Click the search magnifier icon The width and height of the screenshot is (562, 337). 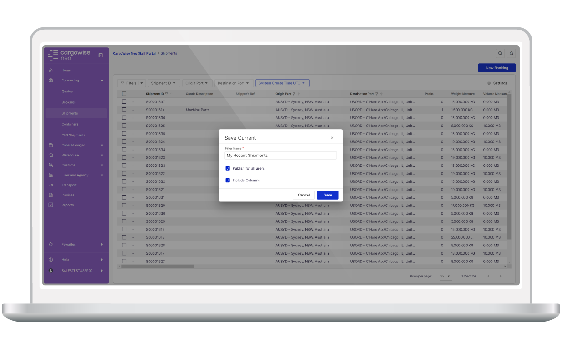(x=500, y=54)
